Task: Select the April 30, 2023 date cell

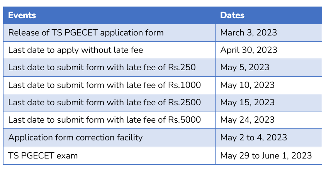Action: click(268, 50)
